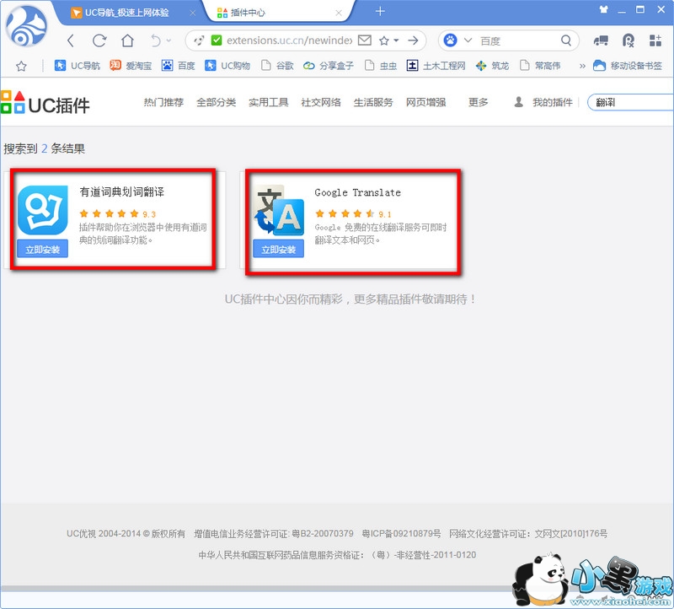Image resolution: width=674 pixels, height=609 pixels.
Task: Open the 社交网络 category
Action: pyautogui.click(x=321, y=102)
